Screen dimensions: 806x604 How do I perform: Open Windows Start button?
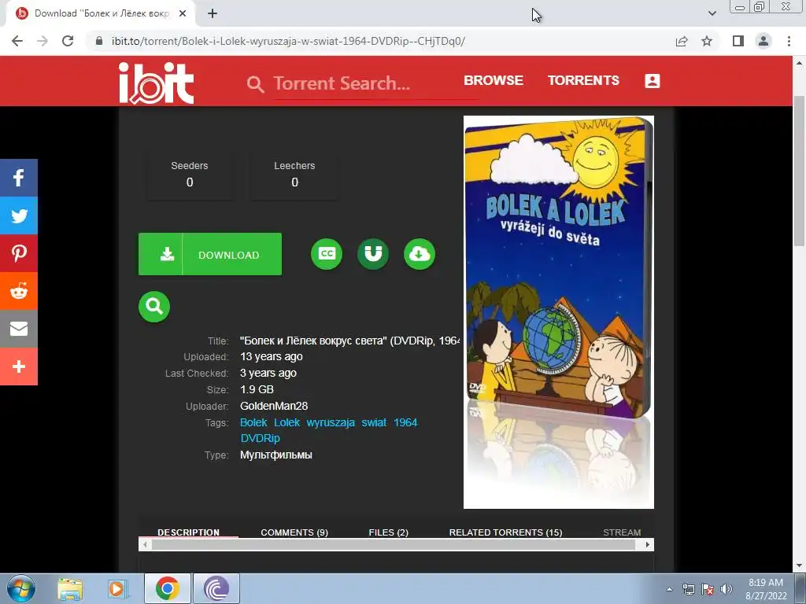coord(21,588)
